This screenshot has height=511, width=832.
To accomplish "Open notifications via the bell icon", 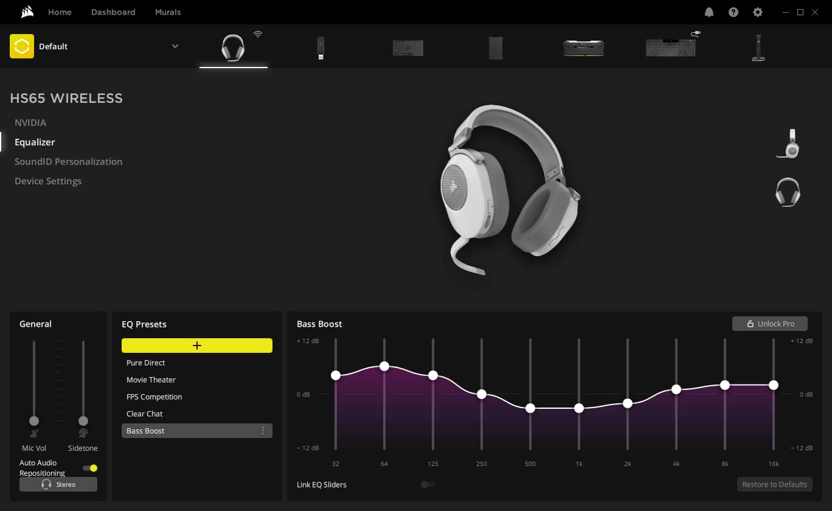I will [709, 12].
